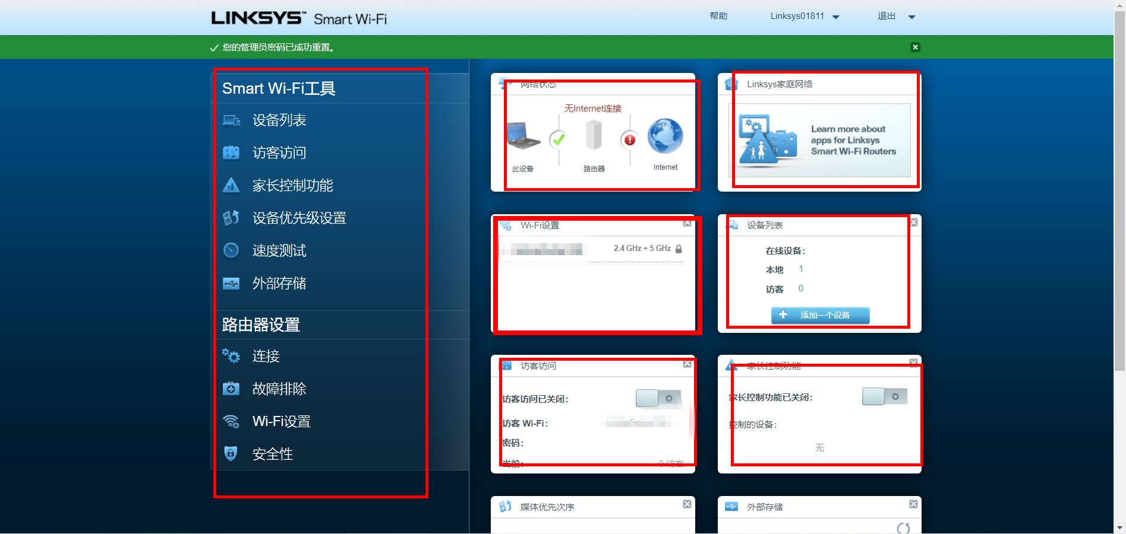
Task: Collapse the 路由器设置 section header
Action: pos(260,325)
